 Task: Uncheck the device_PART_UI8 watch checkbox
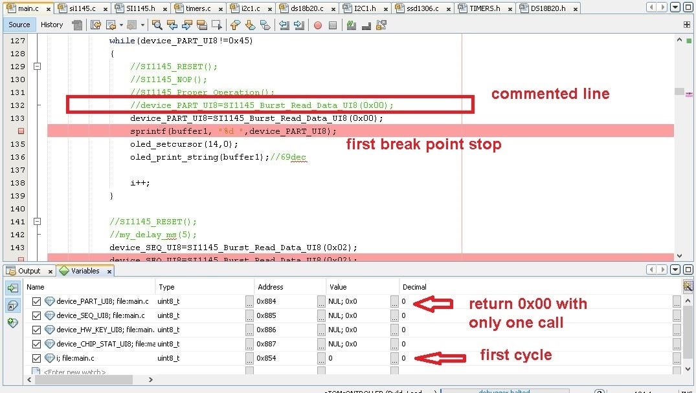36,301
